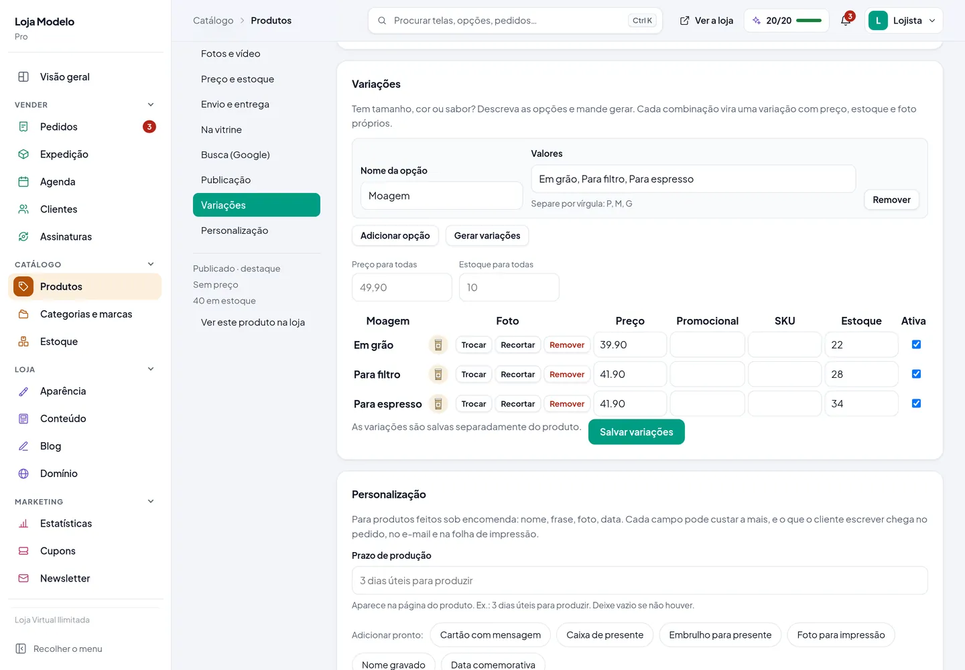Screen dimensions: 965x670
Task: Open the notifications bell
Action: [846, 21]
